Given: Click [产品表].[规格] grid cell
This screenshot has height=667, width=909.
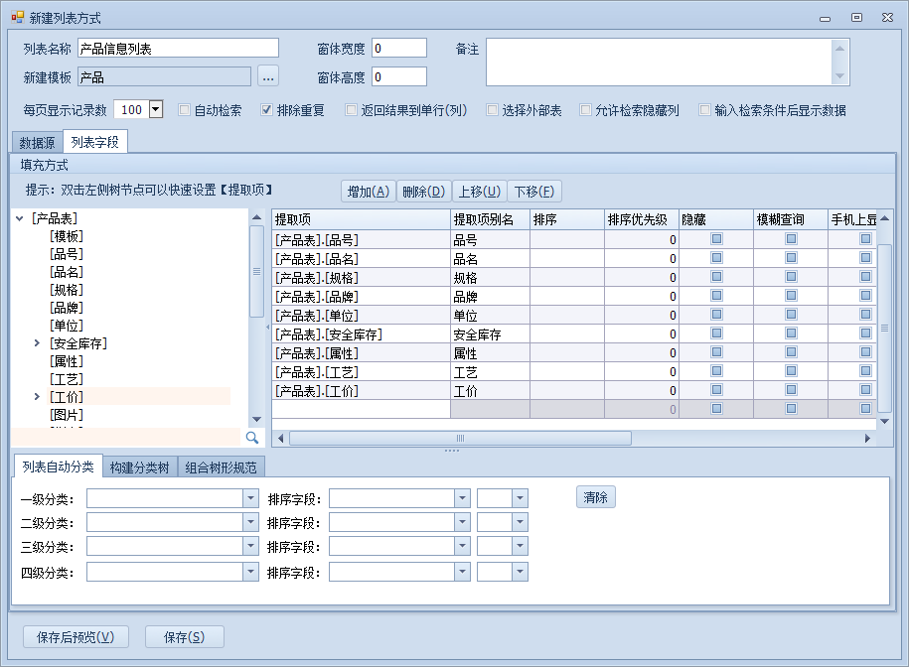Looking at the screenshot, I should tap(362, 278).
